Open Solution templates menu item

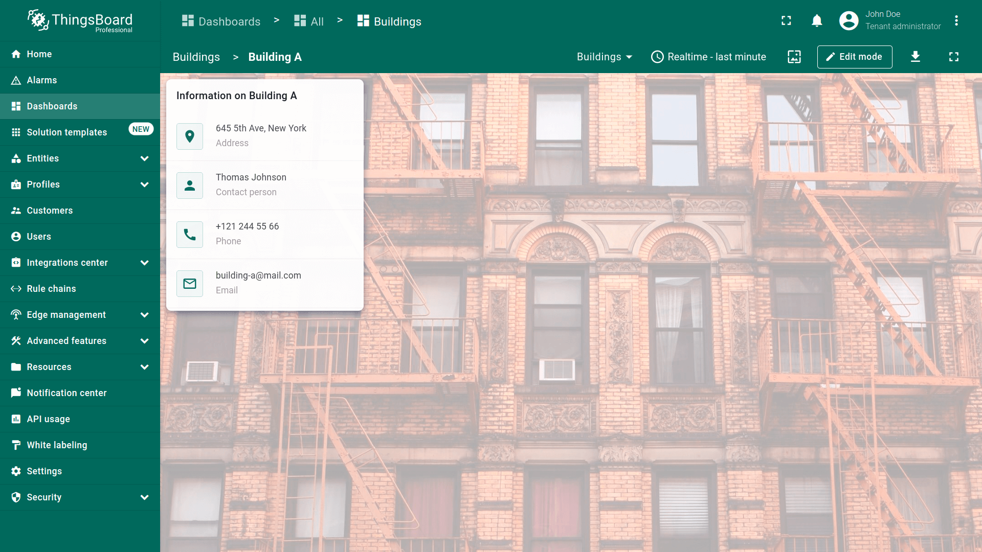click(66, 132)
